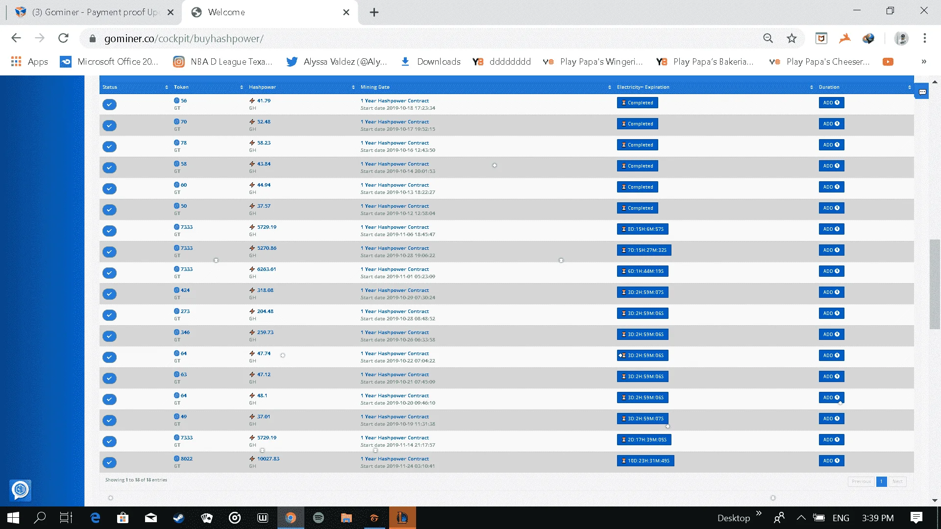Click the 10D:23H:31M:49S expiration timer
This screenshot has width=941, height=529.
click(645, 461)
